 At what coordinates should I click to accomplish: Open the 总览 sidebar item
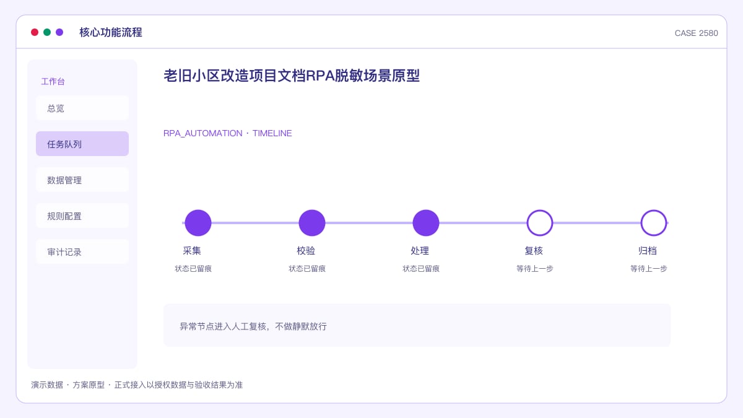pyautogui.click(x=82, y=108)
